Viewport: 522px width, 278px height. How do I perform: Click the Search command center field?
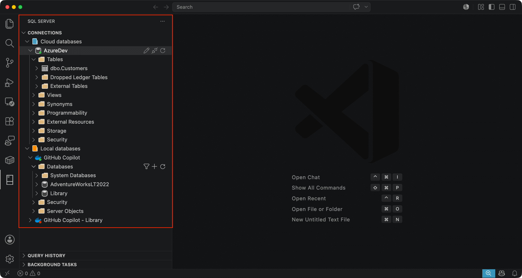[262, 7]
